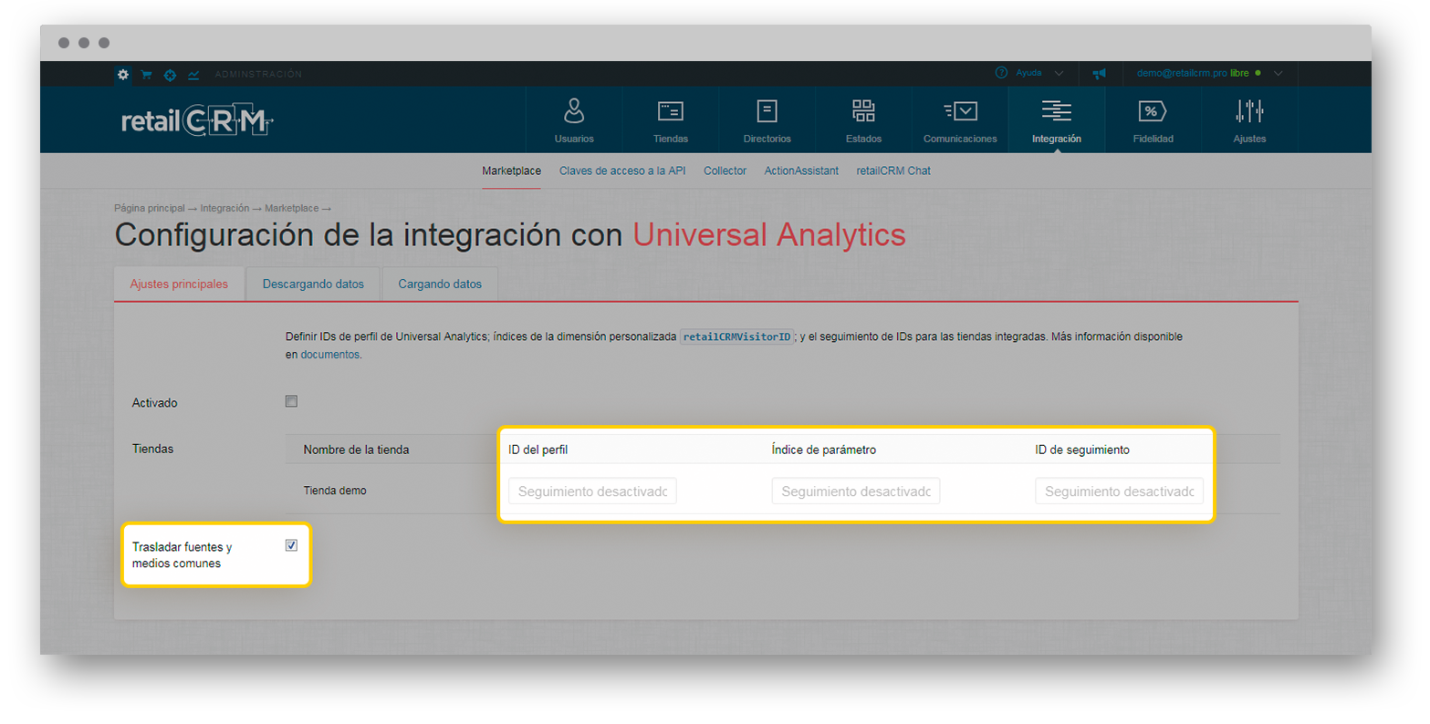Click Tienda demo store name
The width and height of the screenshot is (1430, 724).
click(x=335, y=491)
